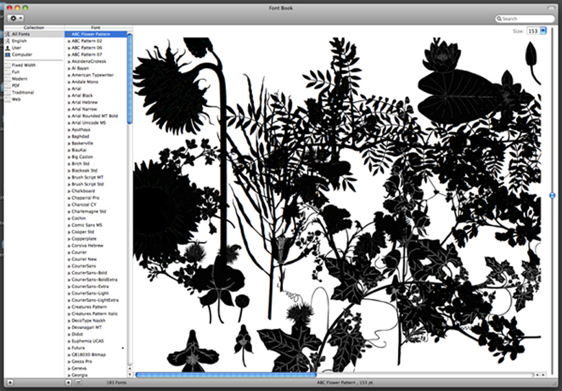Click the vertical size slider knob
The height and width of the screenshot is (391, 562).
coord(552,196)
